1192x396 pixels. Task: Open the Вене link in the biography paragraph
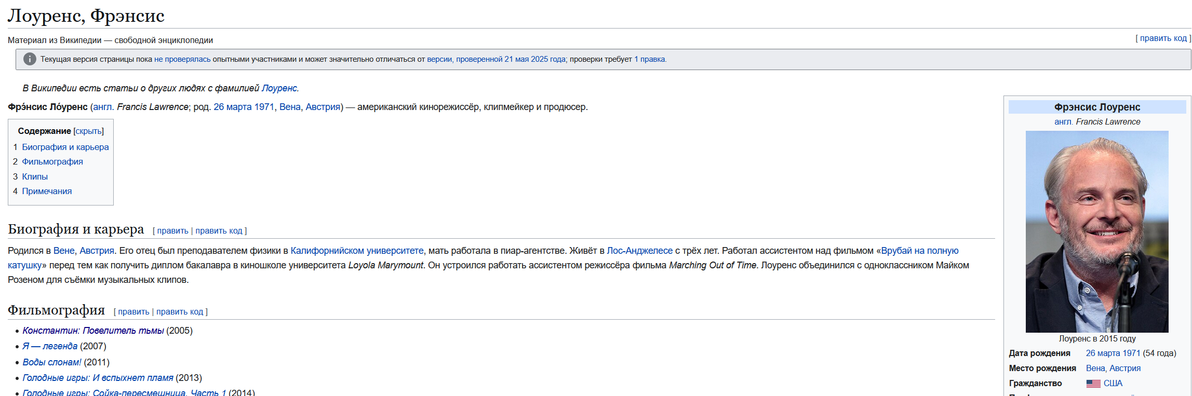point(64,251)
